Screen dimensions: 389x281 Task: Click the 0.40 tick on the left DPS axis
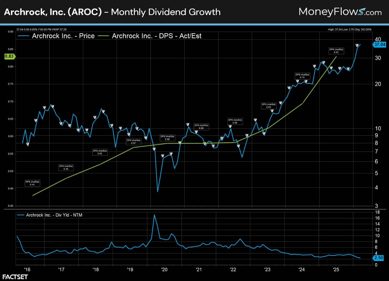coord(10,206)
